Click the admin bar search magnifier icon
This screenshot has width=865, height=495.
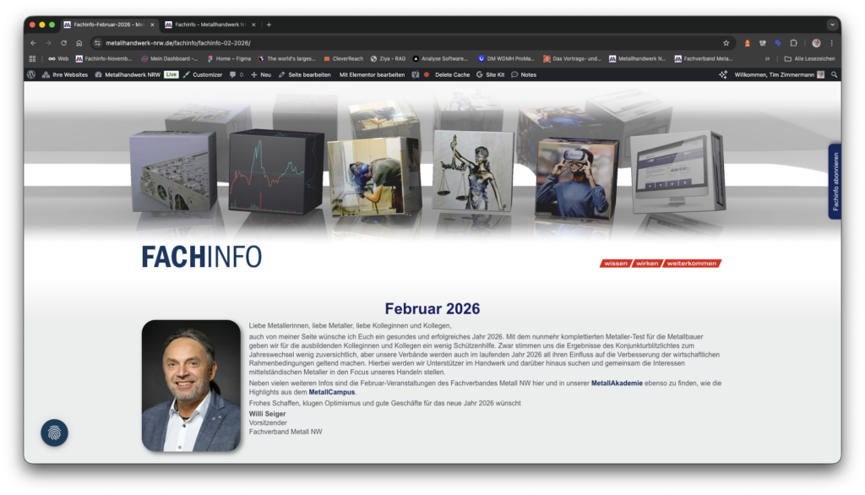click(835, 74)
